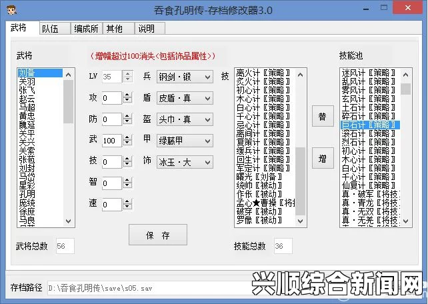The width and height of the screenshot is (428, 304).
Task: Select 曙光〖刘备〗 skill
Action: [263, 177]
